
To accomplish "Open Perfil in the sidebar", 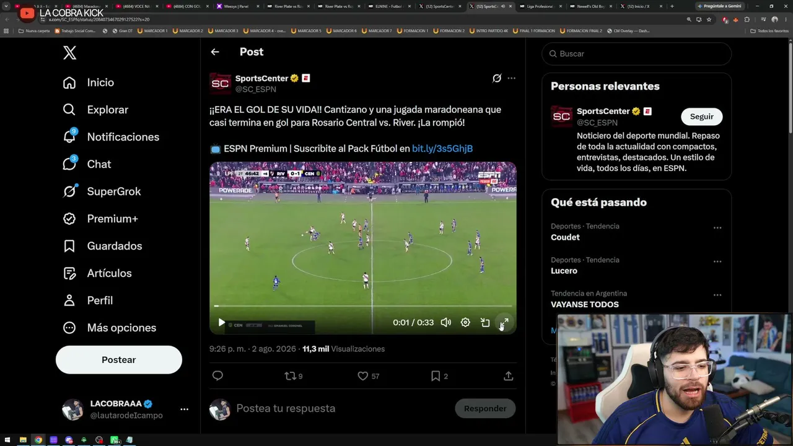I will pyautogui.click(x=87, y=300).
